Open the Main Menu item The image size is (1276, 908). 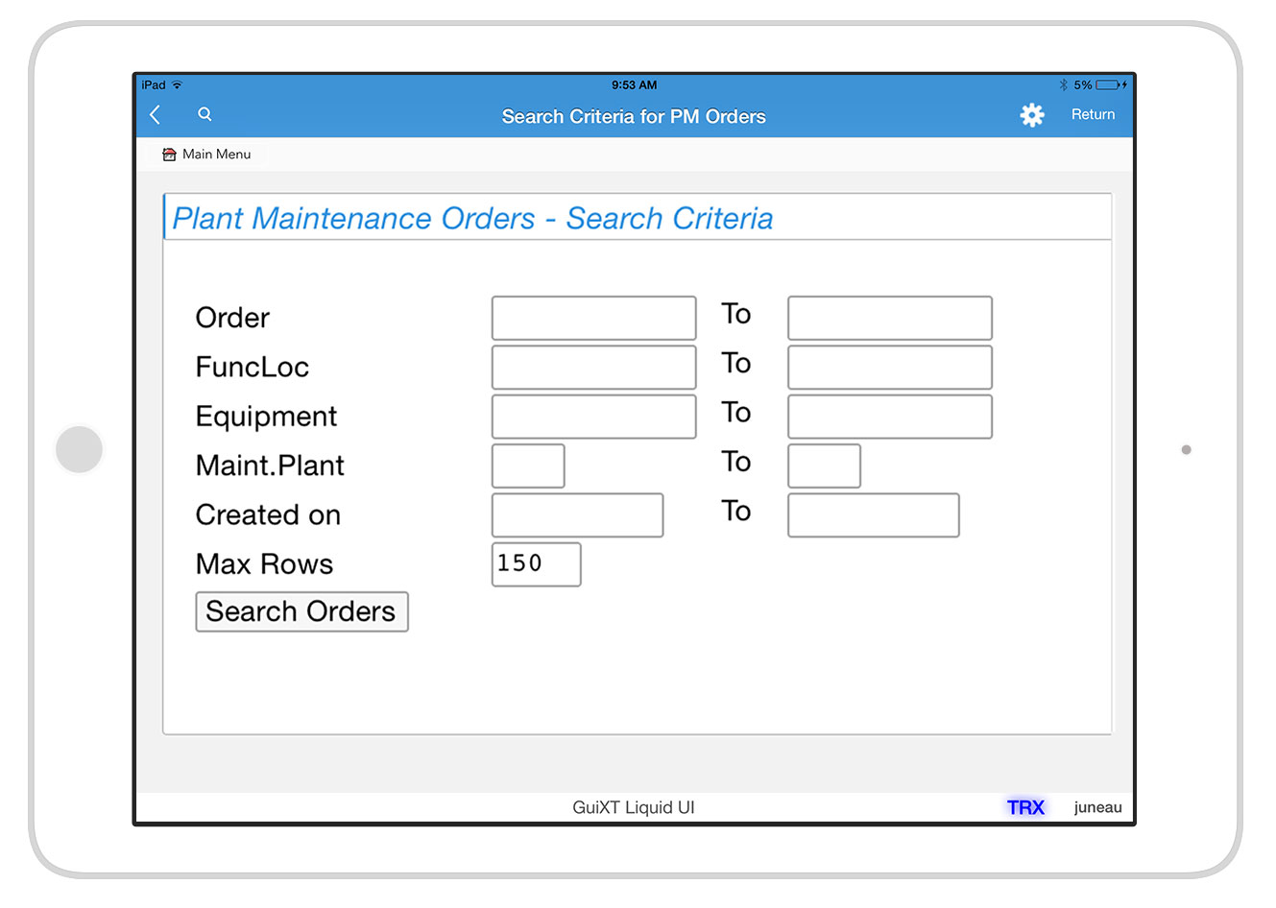pos(216,155)
